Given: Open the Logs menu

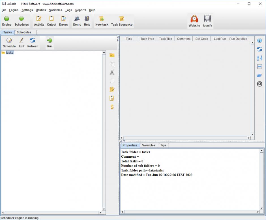Looking at the screenshot, I should (69, 10).
